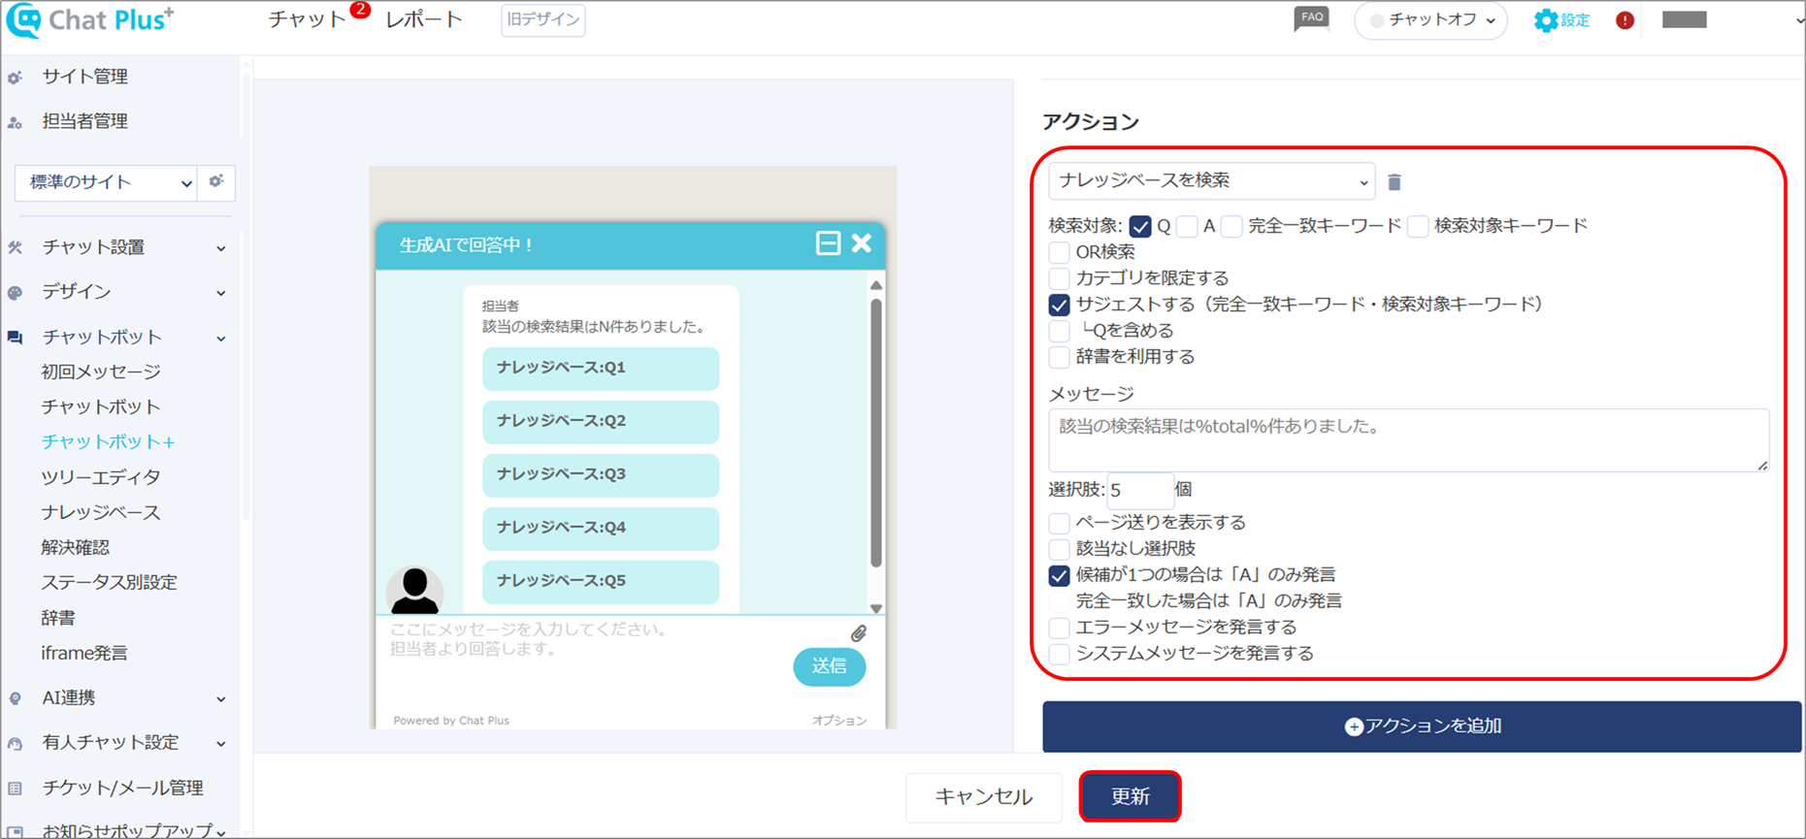Viewport: 1806px width, 839px height.
Task: Click the chat preview scrollbar
Action: (x=876, y=435)
